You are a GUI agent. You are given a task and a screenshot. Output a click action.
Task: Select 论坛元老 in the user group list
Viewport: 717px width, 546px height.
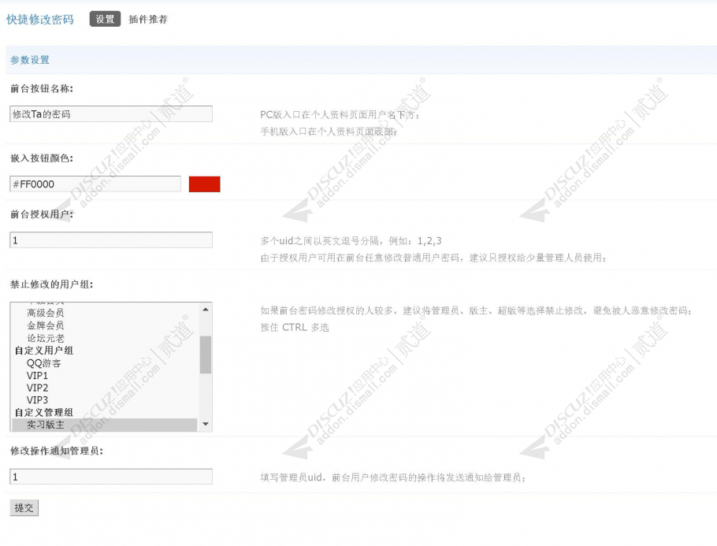(45, 338)
